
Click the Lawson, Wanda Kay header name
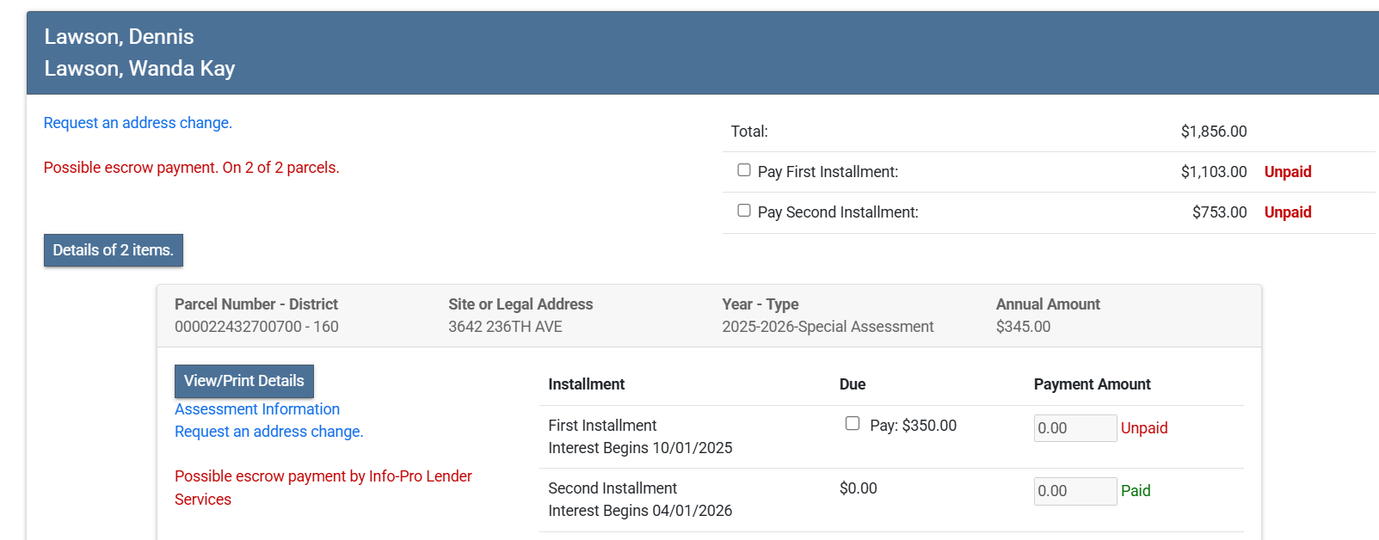pyautogui.click(x=139, y=69)
